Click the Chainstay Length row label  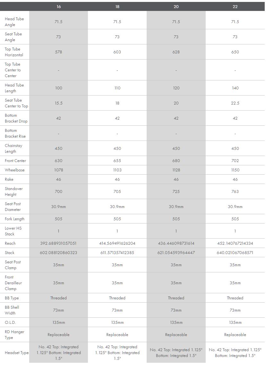13,148
